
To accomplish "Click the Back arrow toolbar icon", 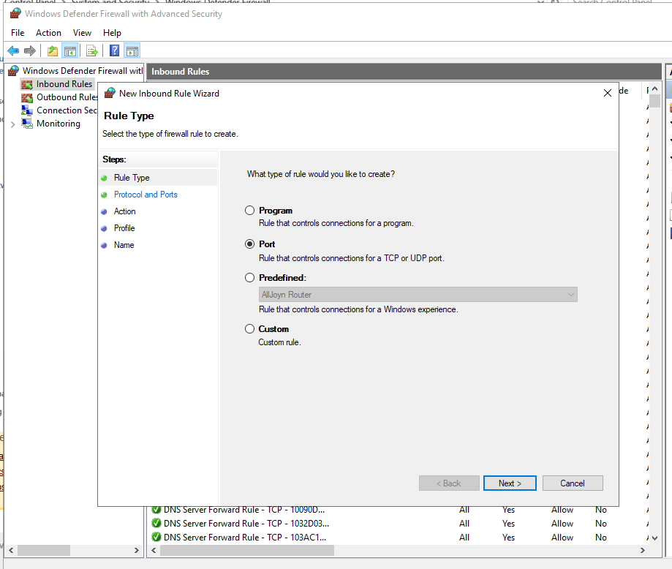I will tap(13, 51).
